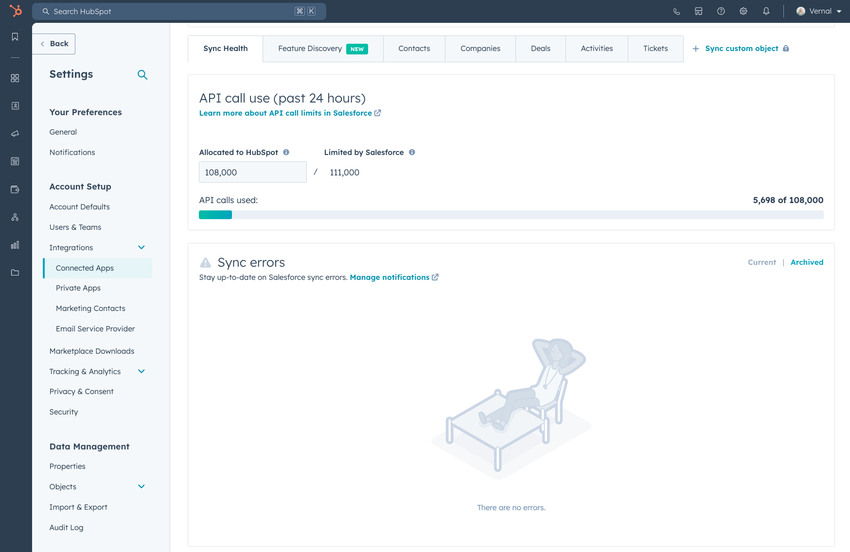Open Email Service Provider
This screenshot has height=552, width=850.
coord(95,329)
